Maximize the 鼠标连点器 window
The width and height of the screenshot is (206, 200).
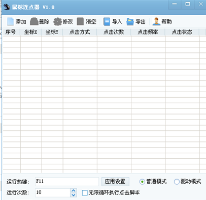pos(187,4)
